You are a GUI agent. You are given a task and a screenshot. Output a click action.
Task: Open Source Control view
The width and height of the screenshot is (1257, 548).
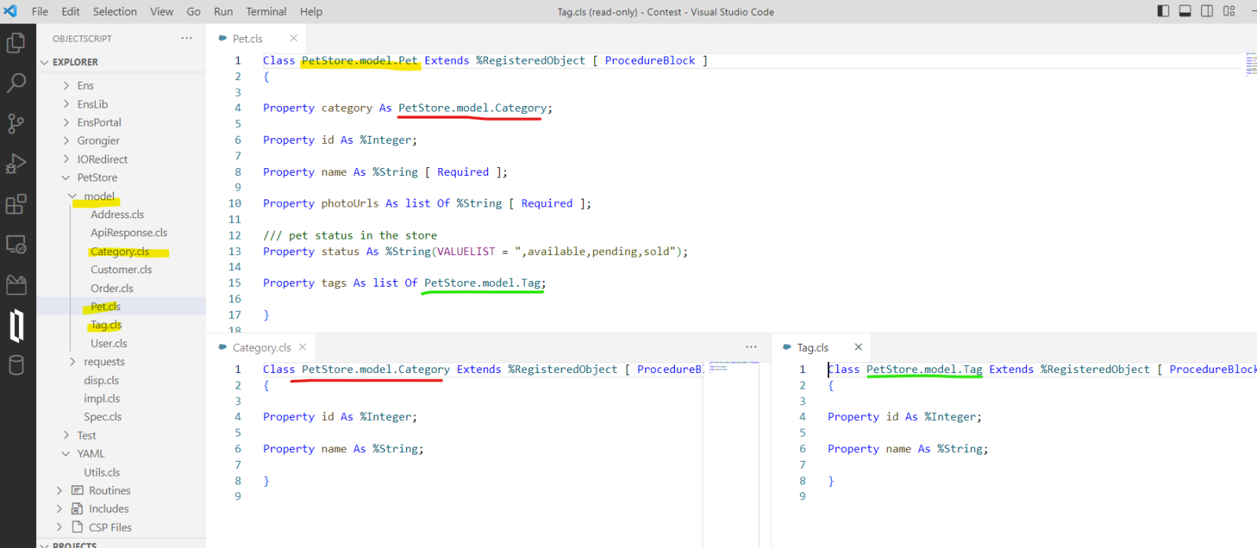[x=16, y=123]
